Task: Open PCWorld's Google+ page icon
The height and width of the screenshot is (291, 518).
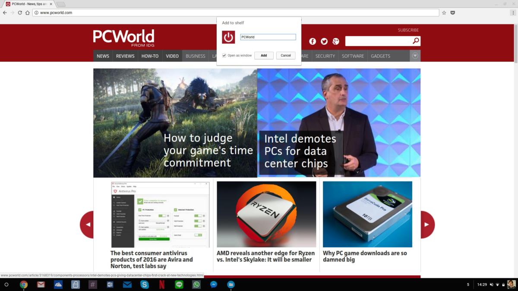Action: click(x=336, y=41)
